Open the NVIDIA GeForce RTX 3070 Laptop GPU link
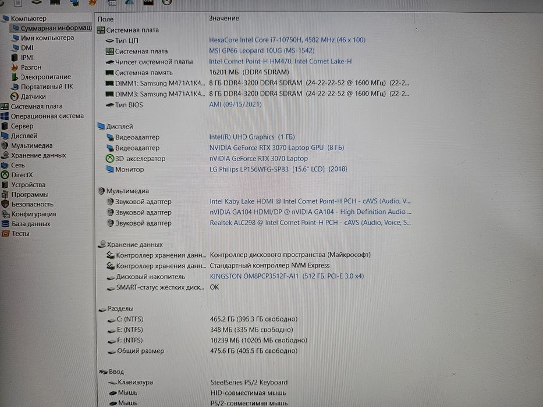Screen dimensions: 543x407 (x=276, y=148)
